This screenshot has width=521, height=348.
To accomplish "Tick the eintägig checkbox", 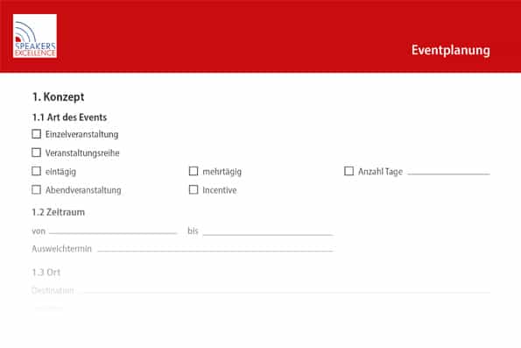I will [x=36, y=171].
